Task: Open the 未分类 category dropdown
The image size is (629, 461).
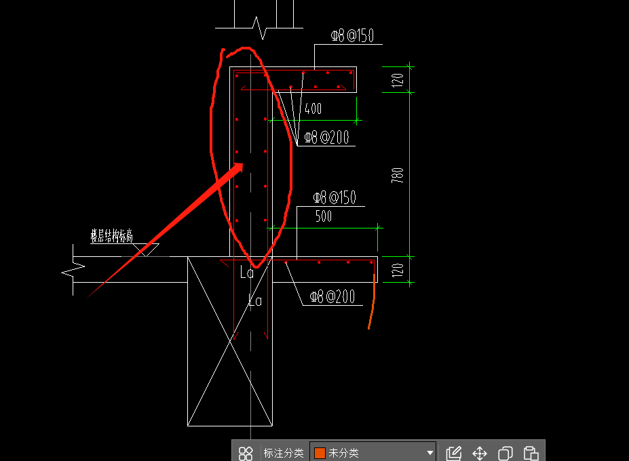Action: (x=373, y=453)
